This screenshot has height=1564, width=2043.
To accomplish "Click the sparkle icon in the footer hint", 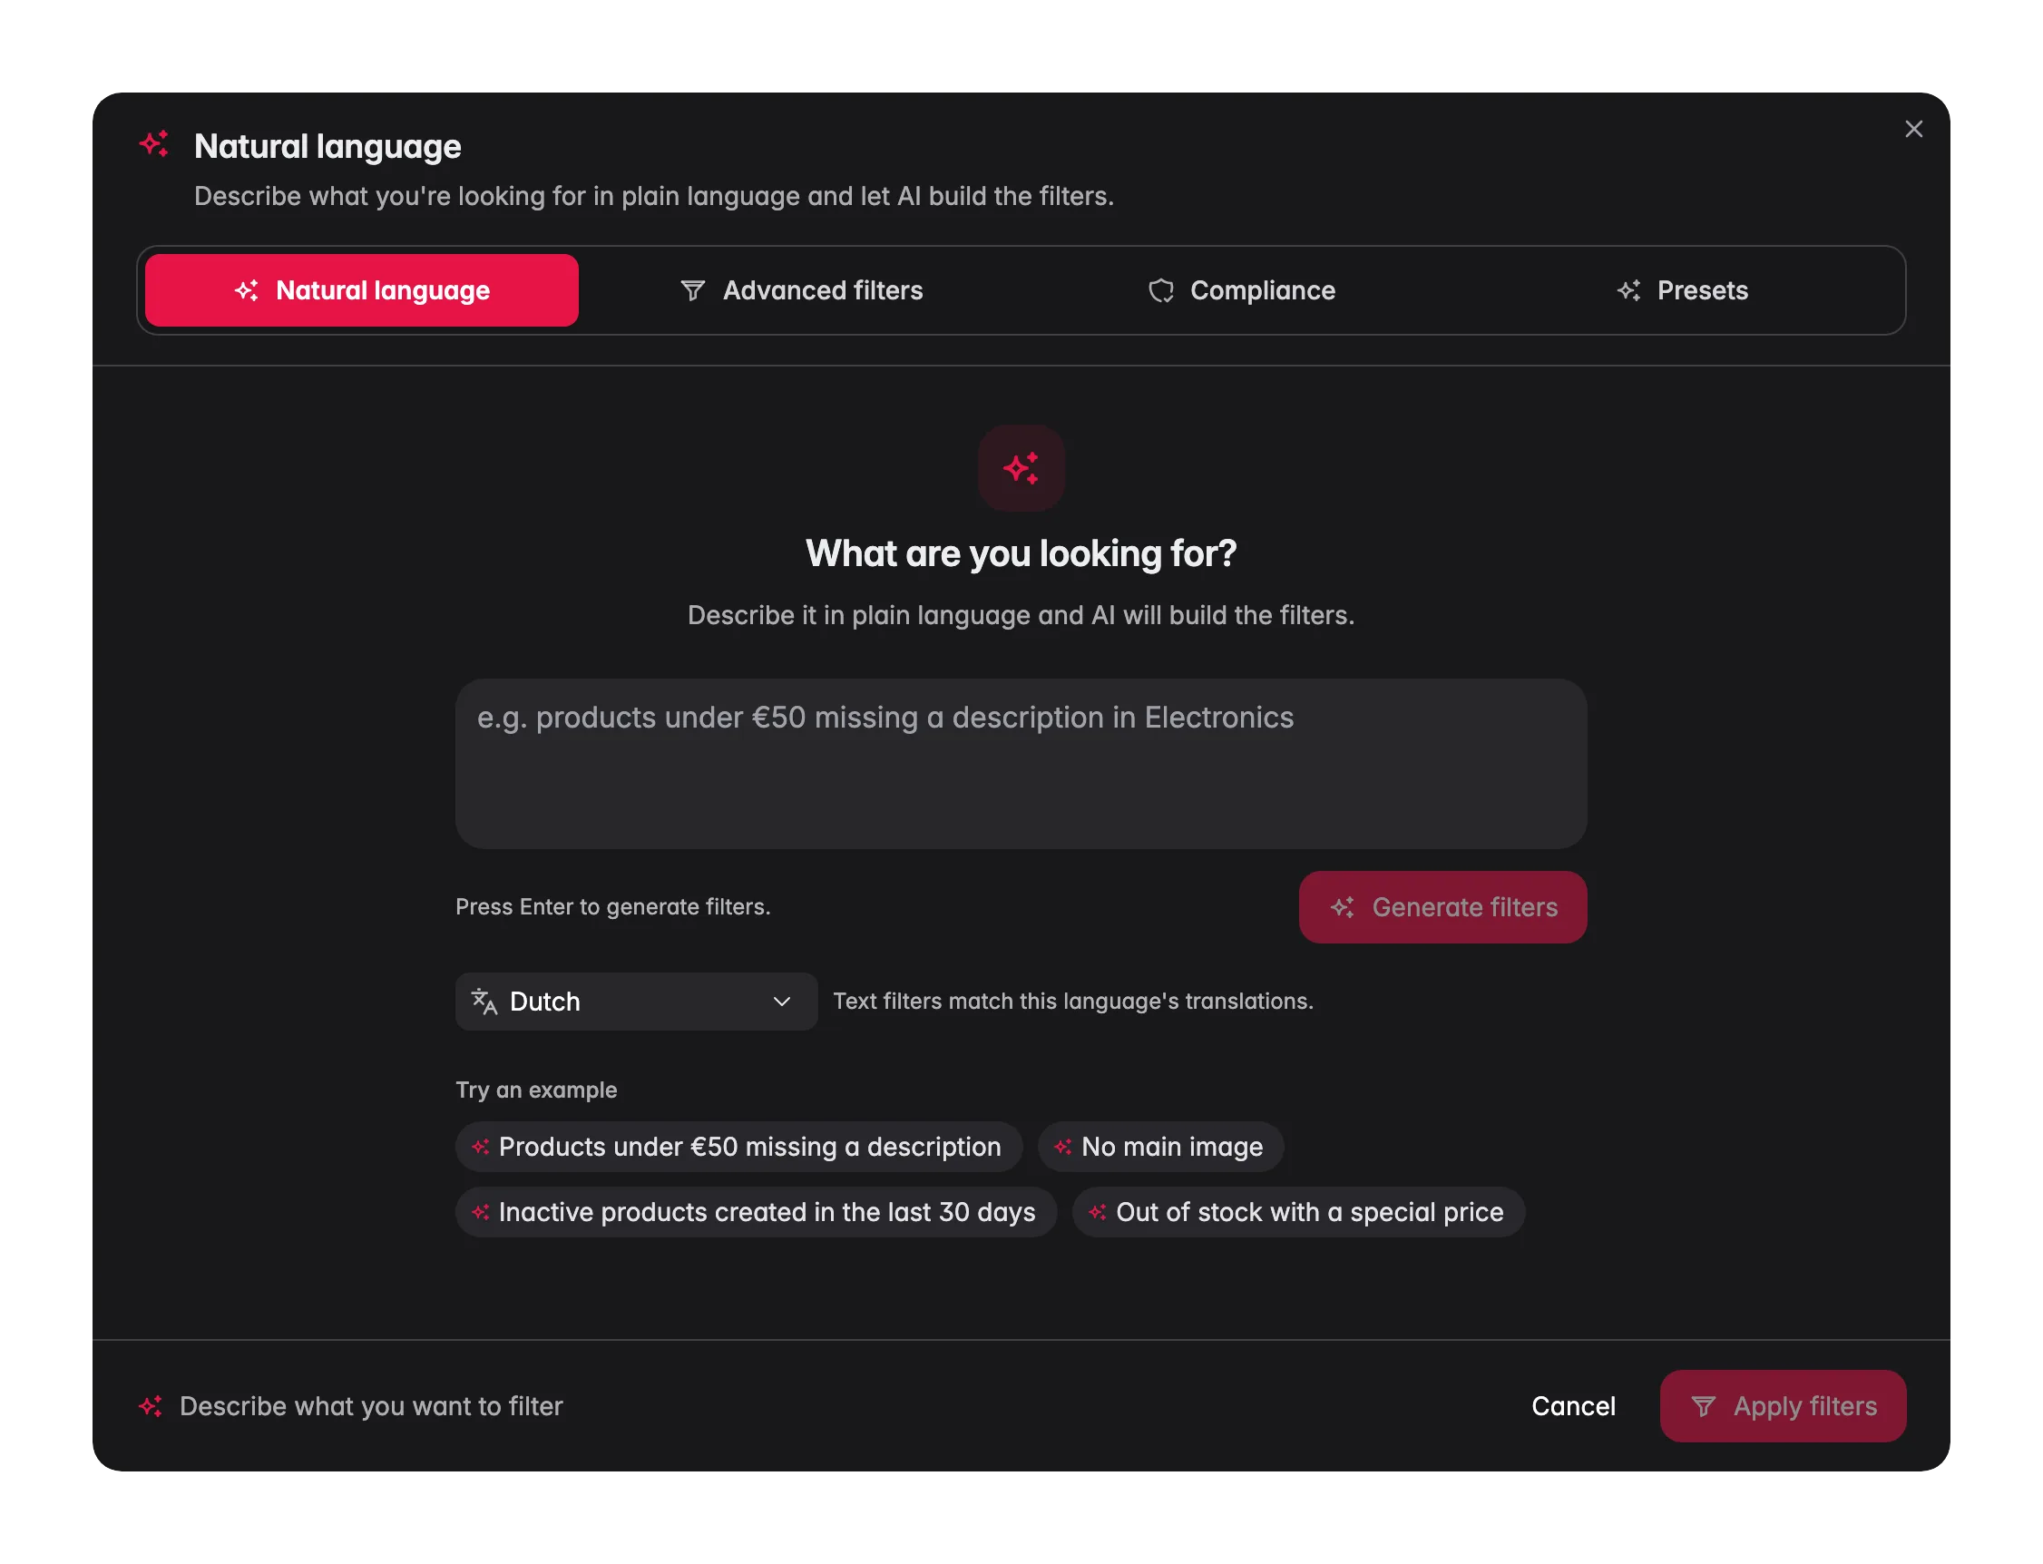I will [x=151, y=1406].
